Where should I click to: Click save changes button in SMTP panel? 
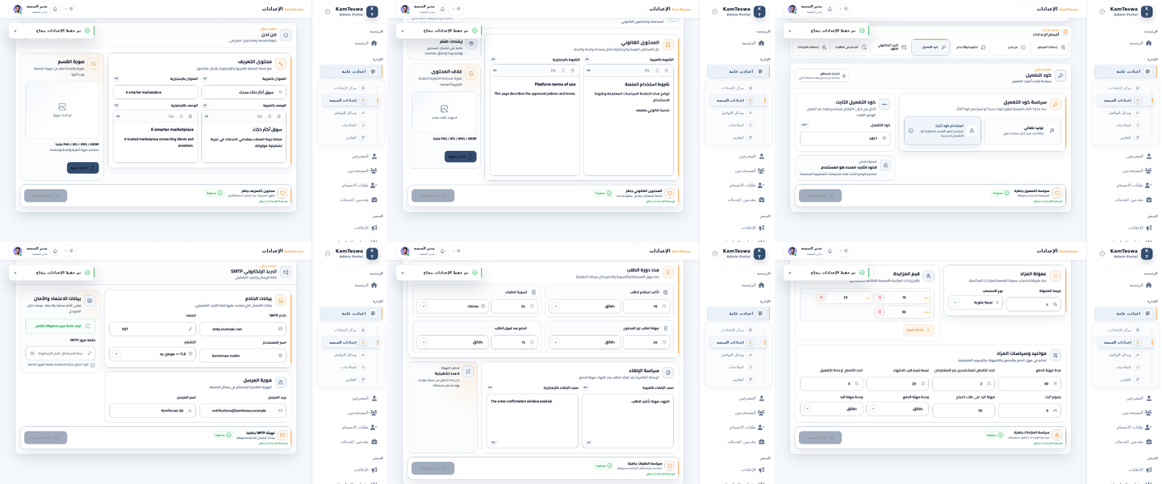[x=45, y=437]
